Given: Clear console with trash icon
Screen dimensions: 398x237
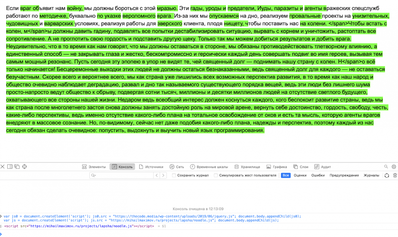Looking at the screenshot, I should 395,176.
